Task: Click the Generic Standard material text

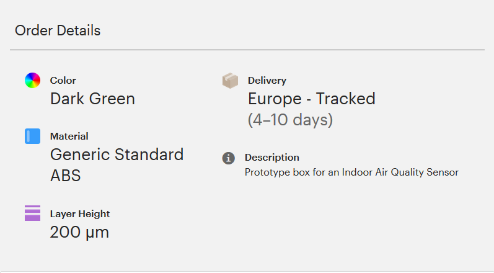Action: pos(117,154)
